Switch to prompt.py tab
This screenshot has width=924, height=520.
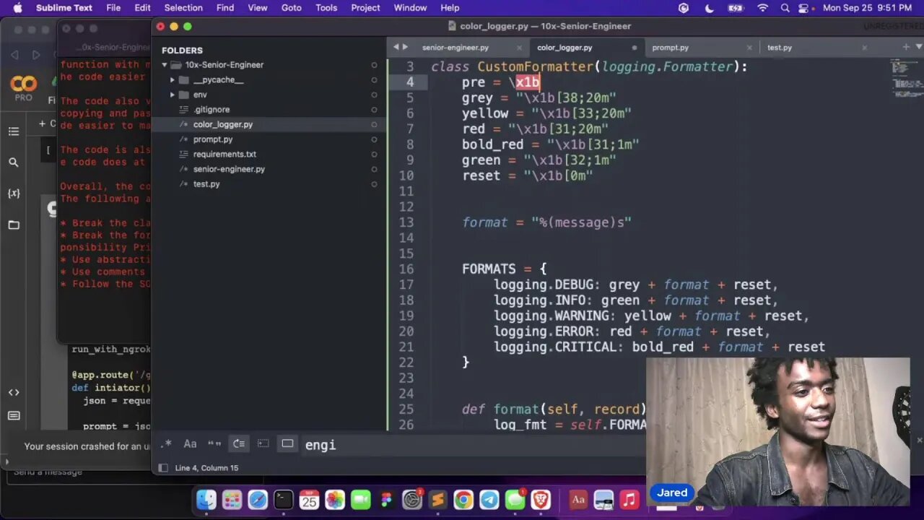[x=670, y=48]
